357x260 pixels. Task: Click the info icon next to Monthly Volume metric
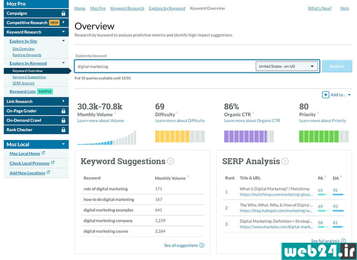click(115, 112)
